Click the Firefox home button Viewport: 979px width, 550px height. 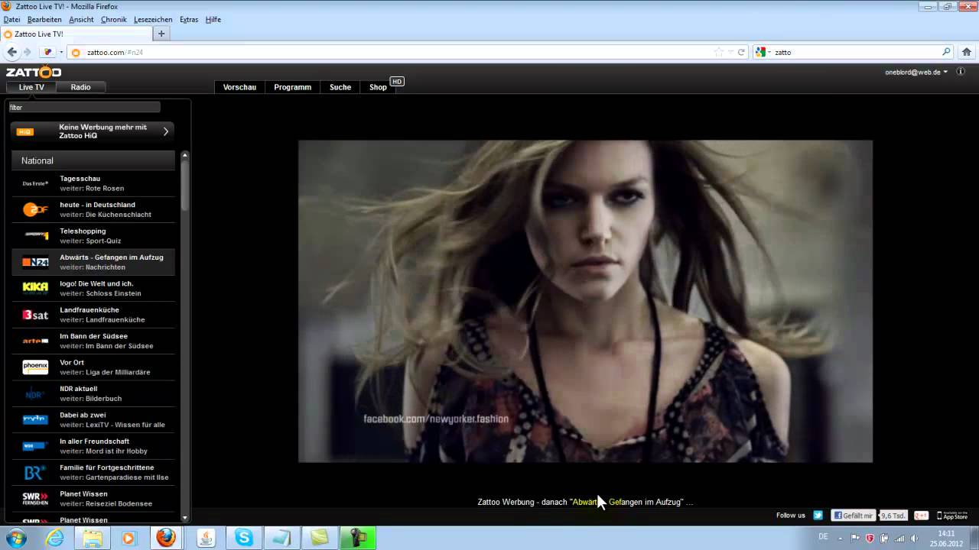click(967, 52)
